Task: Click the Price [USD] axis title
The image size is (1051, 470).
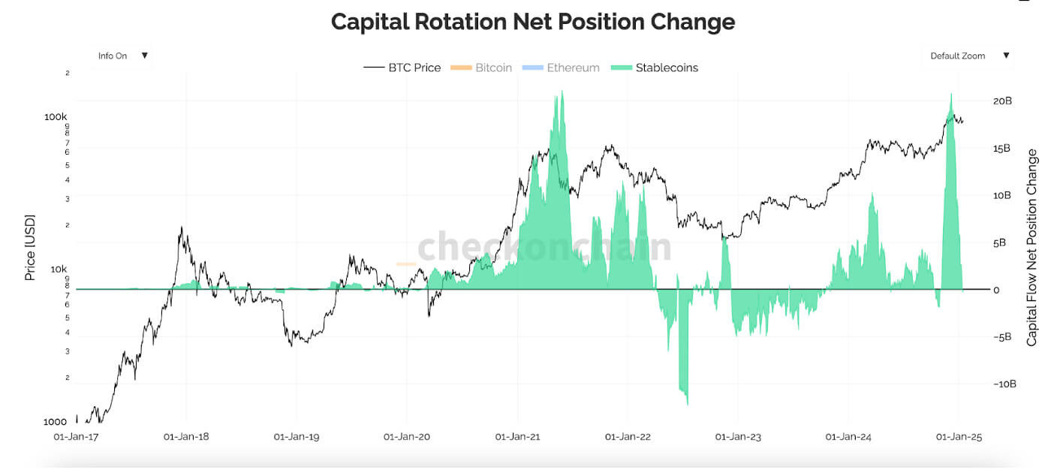Action: 30,248
